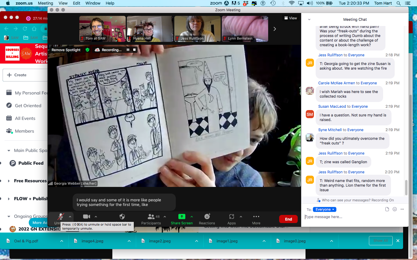This screenshot has height=260, width=417.
Task: Collapse Main Public Space section
Action: 9,151
